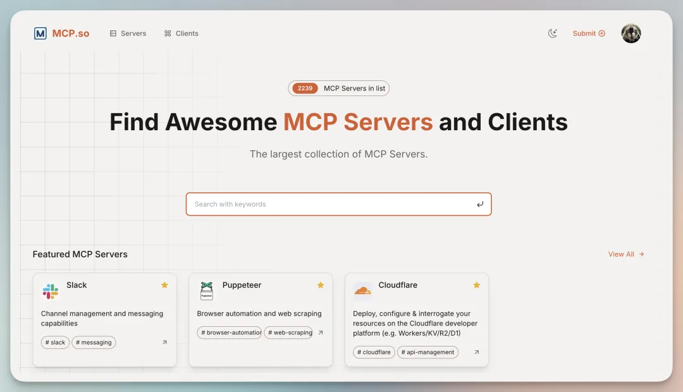683x392 pixels.
Task: Select the # slack tag
Action: (x=55, y=342)
